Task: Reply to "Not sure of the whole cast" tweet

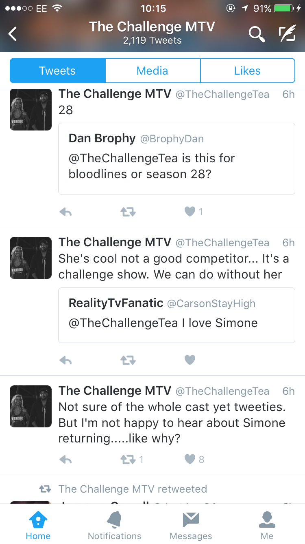Action: (65, 460)
